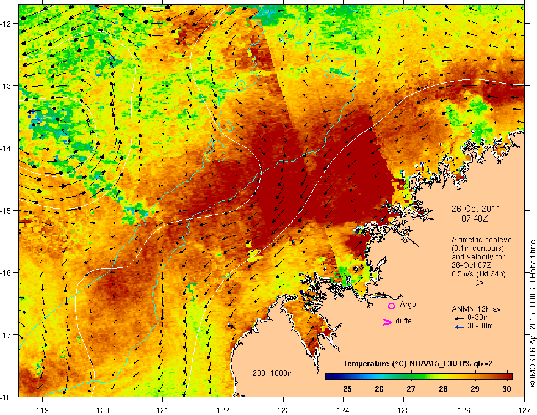This screenshot has width=537, height=415.
Task: Click the blue 30-80m arrow legend symbol
Action: point(460,327)
